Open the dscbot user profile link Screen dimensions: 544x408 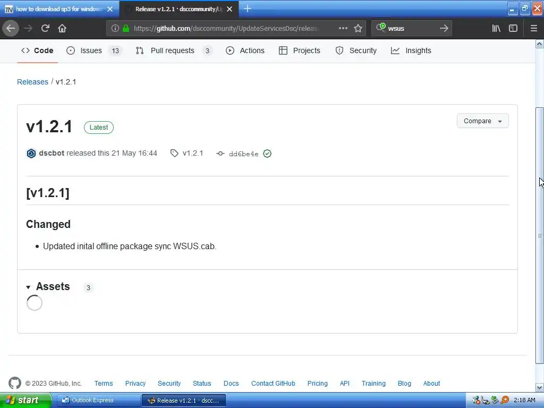pos(52,153)
